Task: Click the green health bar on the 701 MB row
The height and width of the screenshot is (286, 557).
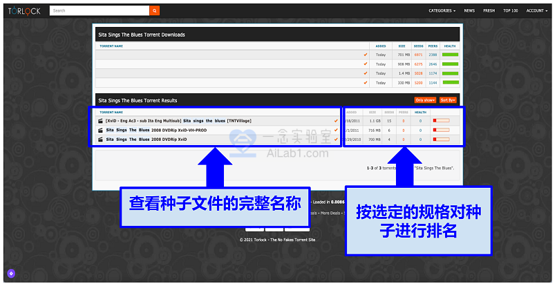Action: (450, 55)
